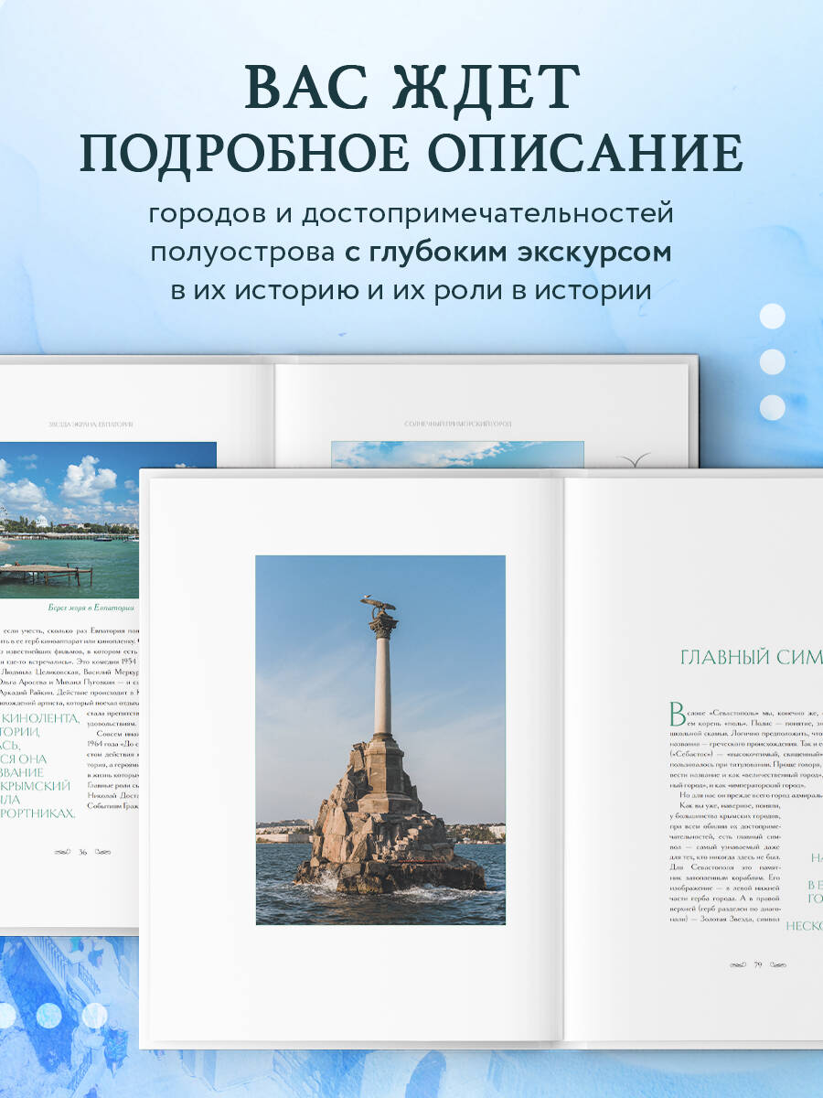Click the bold text 'с глубоким экскурсом'
Image resolution: width=823 pixels, height=1098 pixels.
(x=508, y=253)
